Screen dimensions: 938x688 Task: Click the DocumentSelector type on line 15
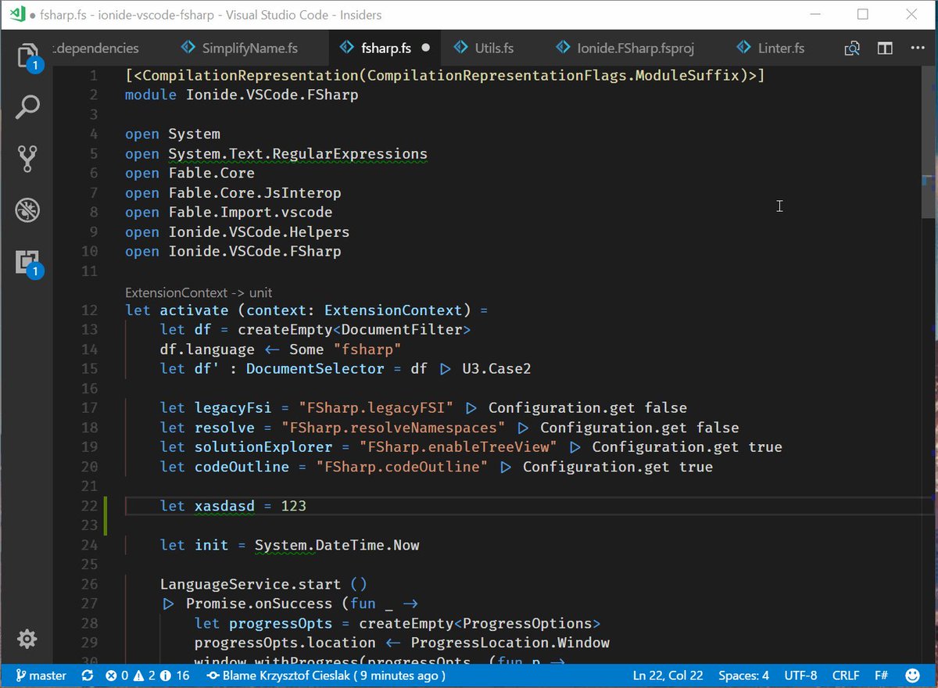point(315,368)
